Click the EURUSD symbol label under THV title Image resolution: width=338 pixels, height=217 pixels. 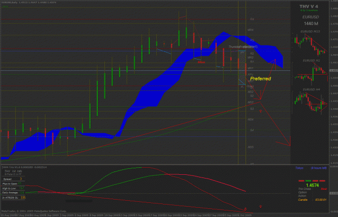coord(310,17)
